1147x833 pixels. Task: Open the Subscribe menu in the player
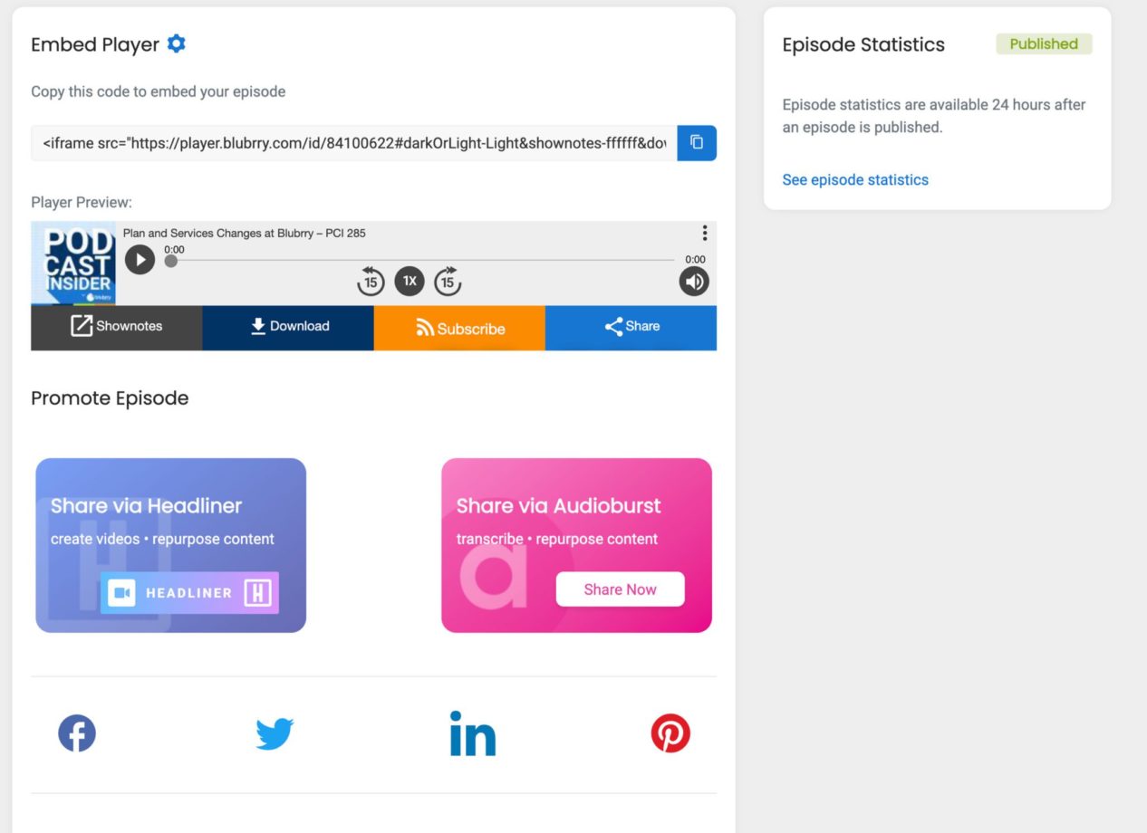[459, 329]
